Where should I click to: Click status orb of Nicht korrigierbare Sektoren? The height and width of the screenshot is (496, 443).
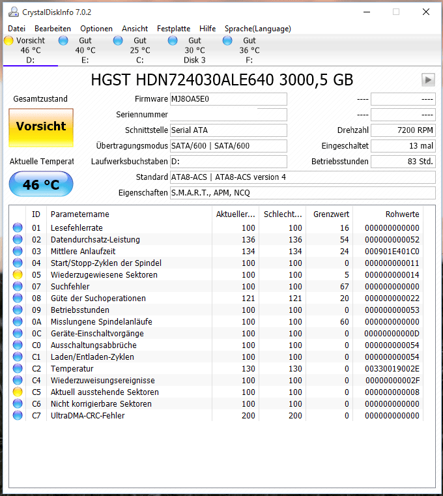tap(18, 403)
